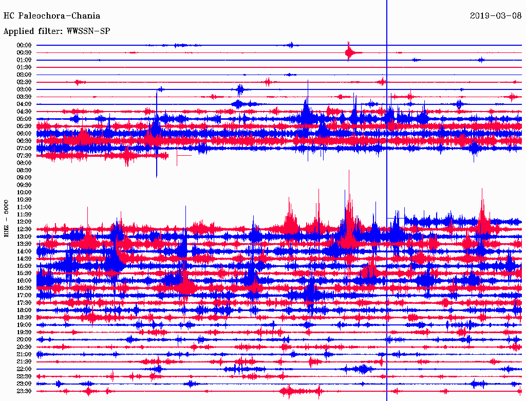The height and width of the screenshot is (401, 526).
Task: Click the 00:30 time label
Action: pos(24,52)
